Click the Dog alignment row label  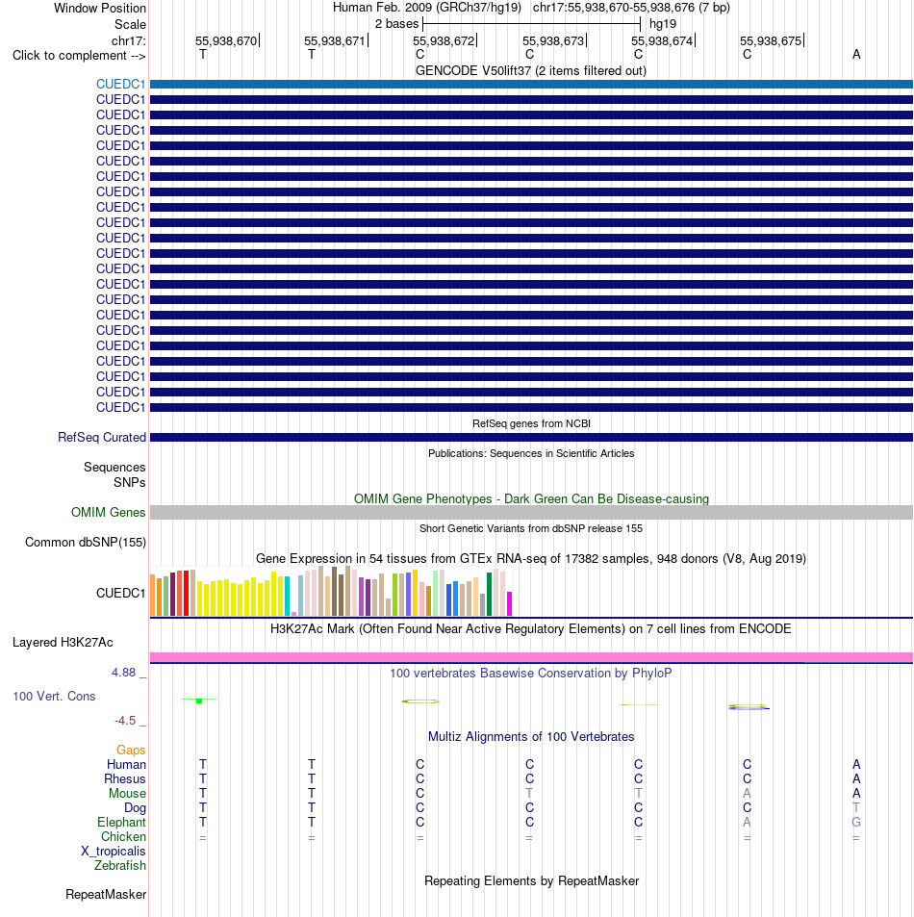point(135,807)
